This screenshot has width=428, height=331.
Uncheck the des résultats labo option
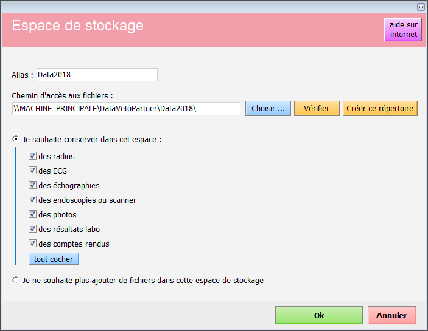pyautogui.click(x=32, y=229)
